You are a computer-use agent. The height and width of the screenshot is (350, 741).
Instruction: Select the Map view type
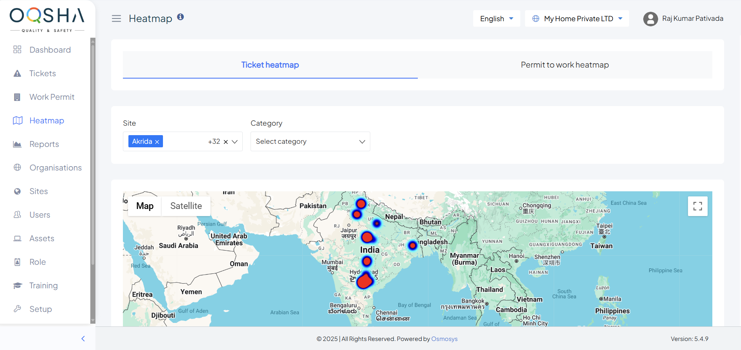145,206
